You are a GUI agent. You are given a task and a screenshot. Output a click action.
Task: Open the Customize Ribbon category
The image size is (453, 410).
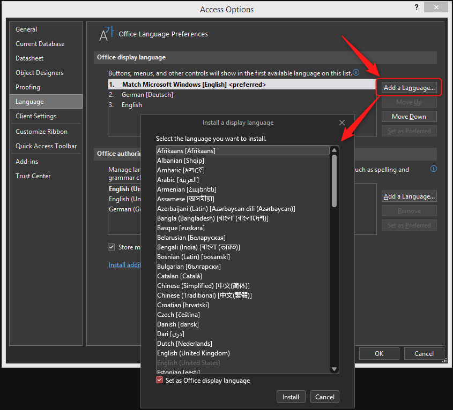pyautogui.click(x=46, y=132)
